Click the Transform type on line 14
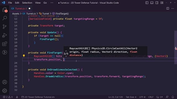Image resolution: width=177 pixels, height=99 pixels. click(x=46, y=26)
